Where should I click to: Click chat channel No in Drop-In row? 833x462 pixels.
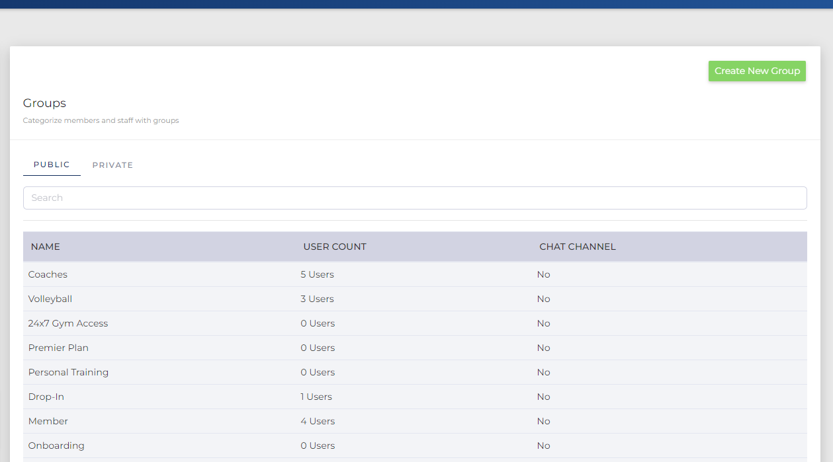544,397
